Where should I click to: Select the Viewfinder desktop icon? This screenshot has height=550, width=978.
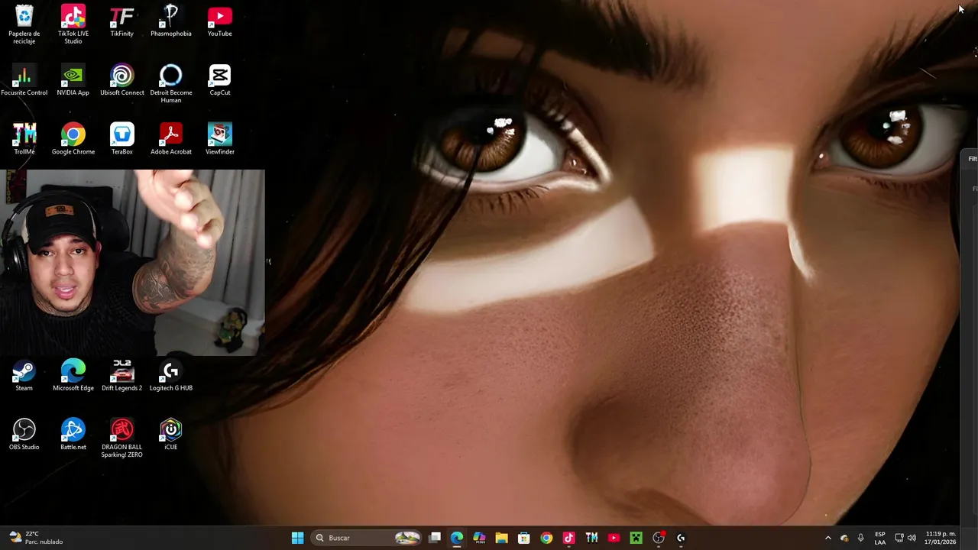pyautogui.click(x=220, y=139)
